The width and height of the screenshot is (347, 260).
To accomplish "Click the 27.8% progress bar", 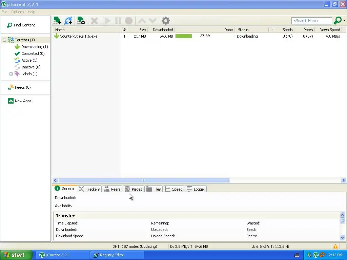I will [205, 36].
